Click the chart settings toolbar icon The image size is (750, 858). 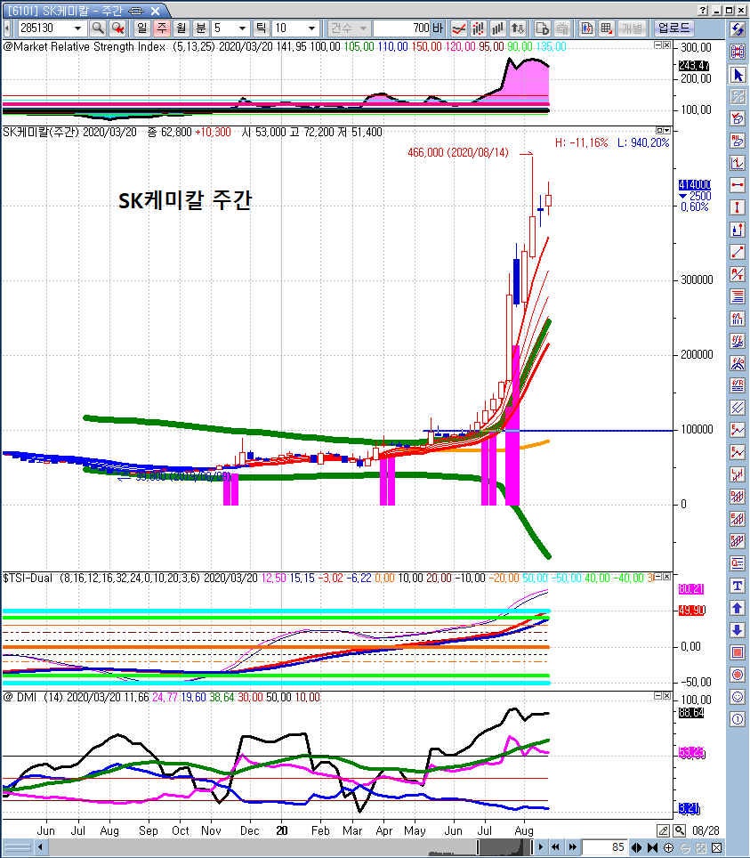586,28
